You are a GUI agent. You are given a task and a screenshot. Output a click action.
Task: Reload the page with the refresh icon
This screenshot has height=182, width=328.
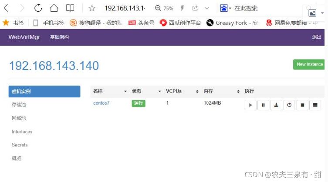(x=38, y=8)
